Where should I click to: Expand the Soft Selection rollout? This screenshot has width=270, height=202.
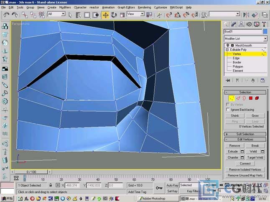(245, 134)
